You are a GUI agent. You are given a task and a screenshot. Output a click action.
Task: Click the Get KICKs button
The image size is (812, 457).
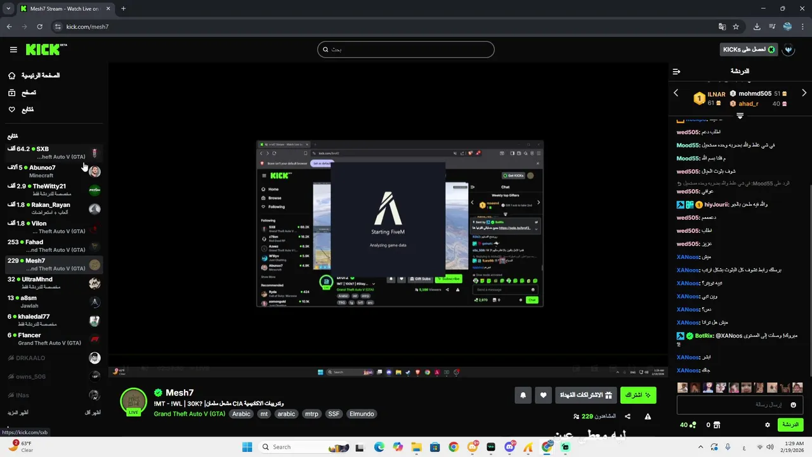point(749,50)
